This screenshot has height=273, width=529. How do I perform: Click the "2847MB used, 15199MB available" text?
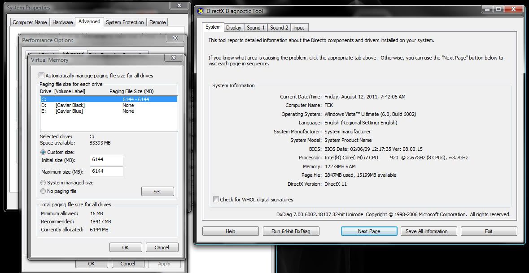pos(360,175)
